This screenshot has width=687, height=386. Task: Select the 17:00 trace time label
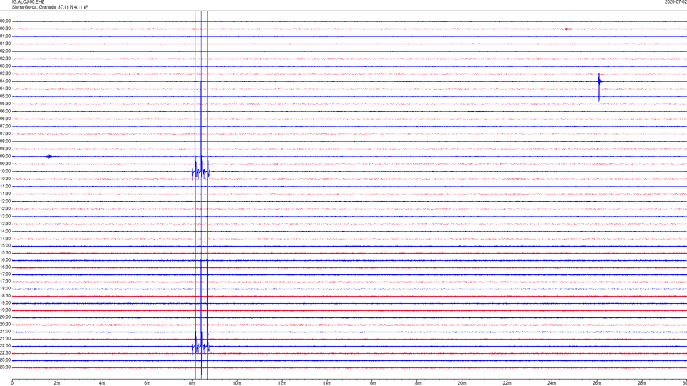(x=6, y=274)
